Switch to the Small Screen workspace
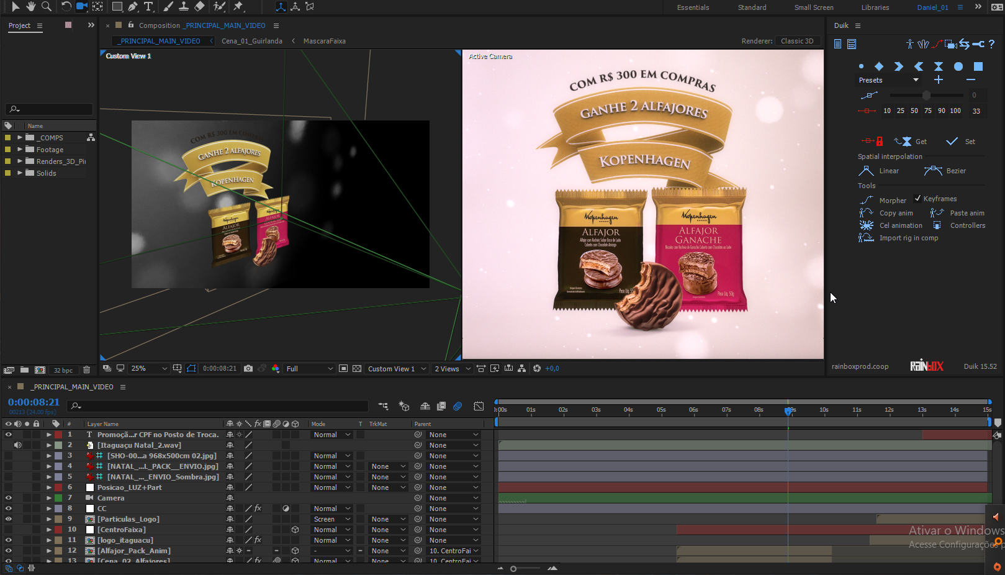Image resolution: width=1005 pixels, height=575 pixels. tap(814, 7)
